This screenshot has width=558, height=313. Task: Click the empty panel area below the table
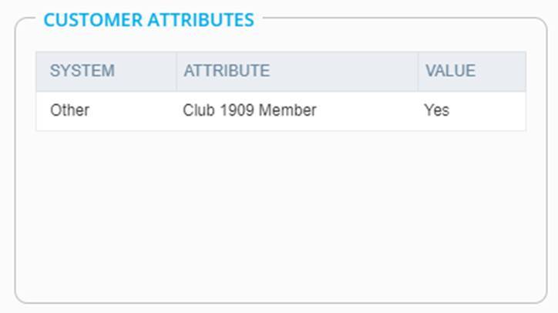click(x=281, y=216)
